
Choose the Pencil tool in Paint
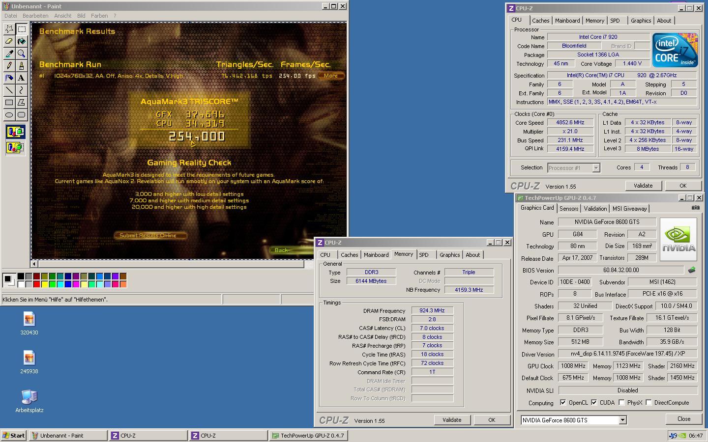pyautogui.click(x=9, y=66)
